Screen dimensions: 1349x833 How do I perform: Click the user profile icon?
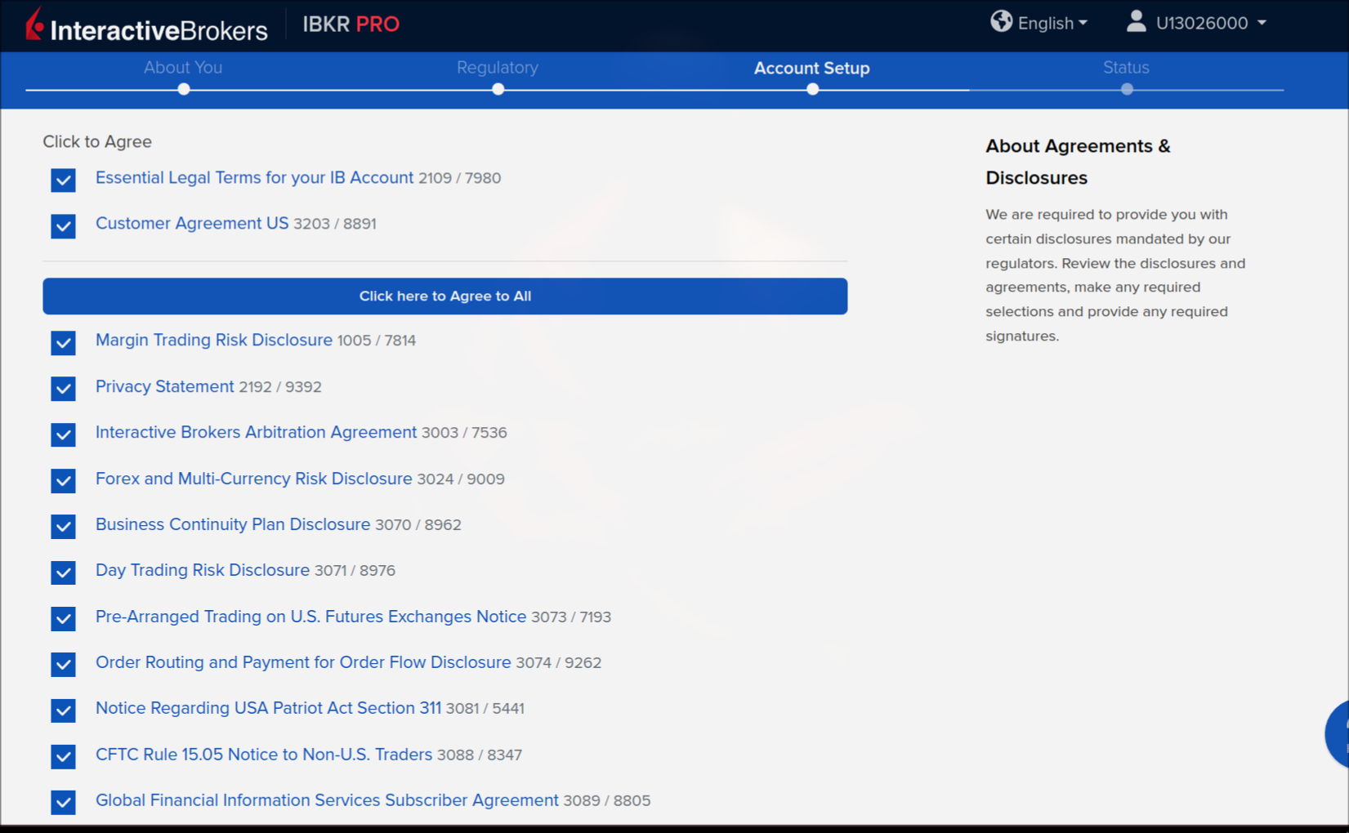pyautogui.click(x=1136, y=22)
